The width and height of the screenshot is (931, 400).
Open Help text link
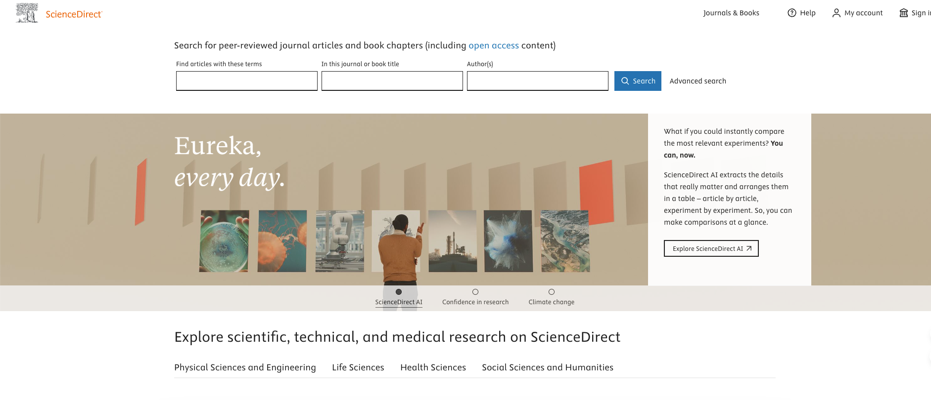click(808, 13)
